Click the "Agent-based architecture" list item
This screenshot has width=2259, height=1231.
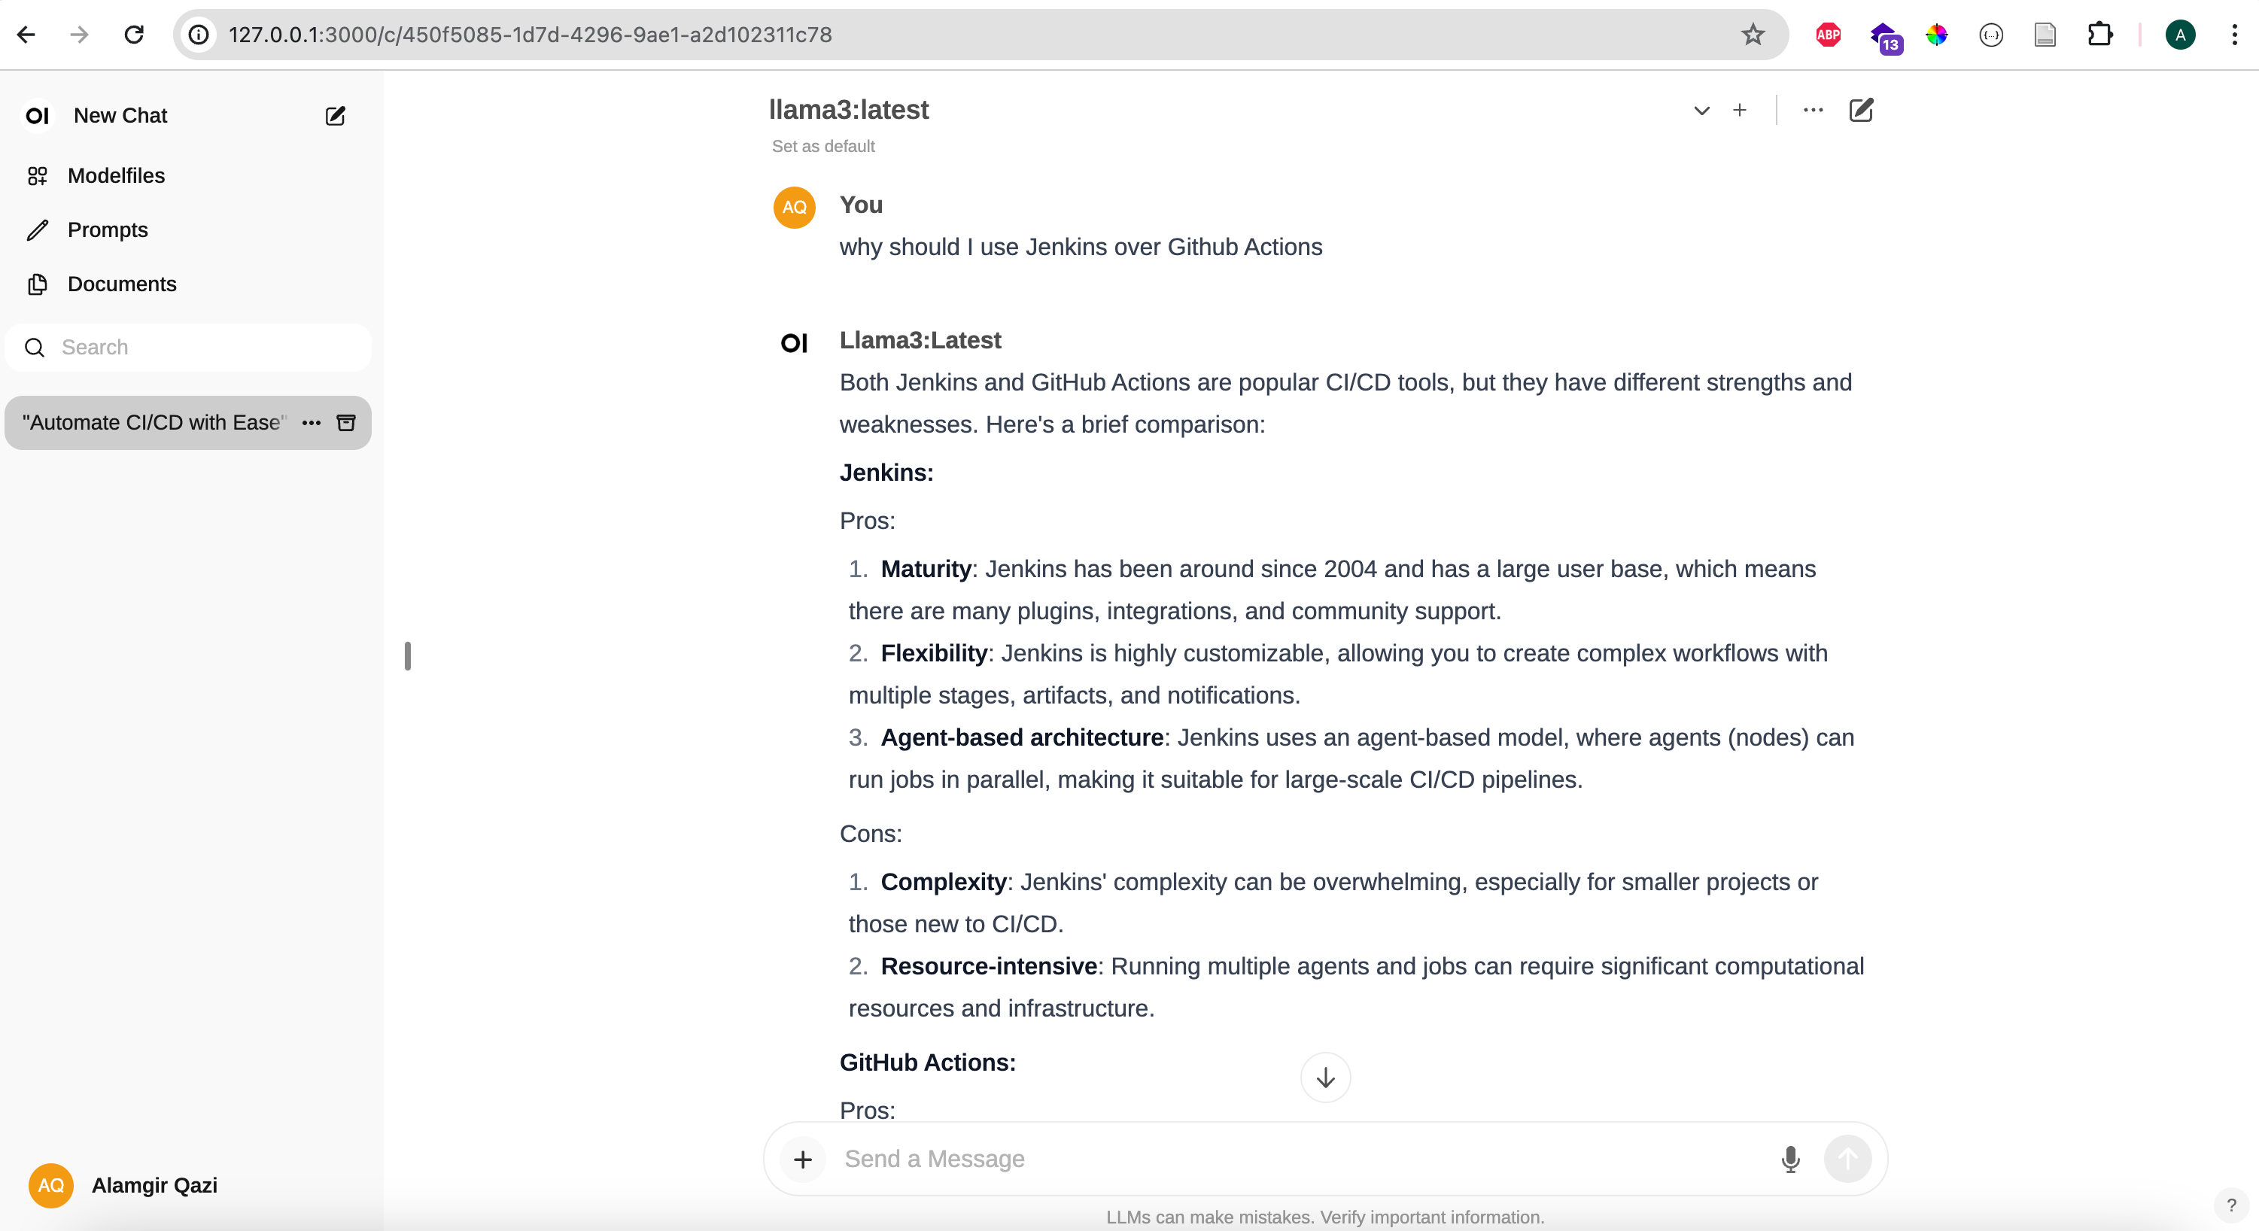coord(1022,737)
